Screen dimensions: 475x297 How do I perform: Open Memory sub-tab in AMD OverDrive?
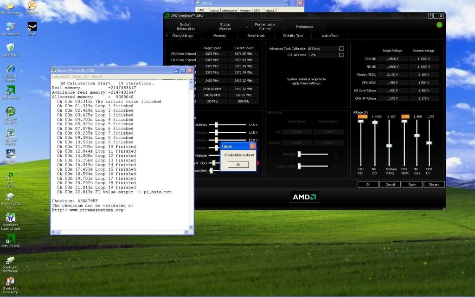[x=219, y=36]
